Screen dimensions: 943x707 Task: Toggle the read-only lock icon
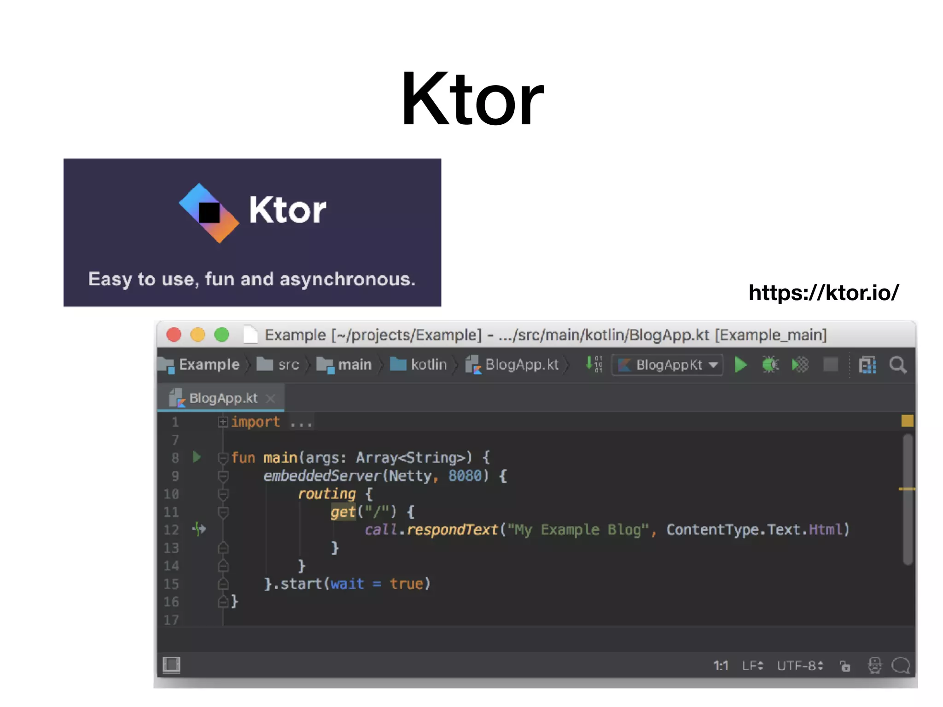(x=845, y=666)
